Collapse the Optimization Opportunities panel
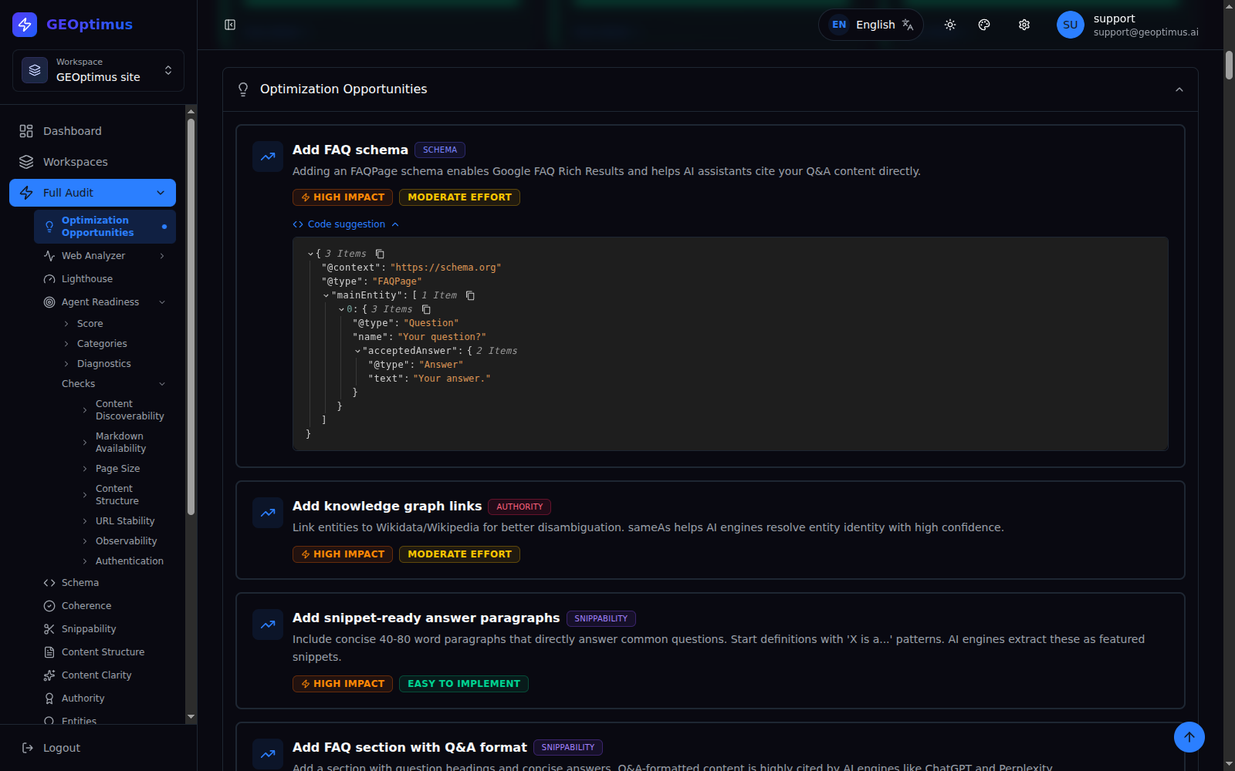Screen dimensions: 1235x771 (1179, 89)
